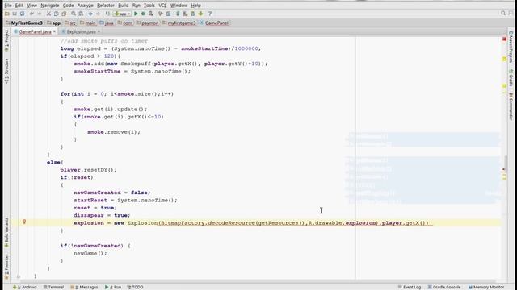Click the Open folder toolbar icon
Viewport: 517px width, 290px height.
pos(7,14)
